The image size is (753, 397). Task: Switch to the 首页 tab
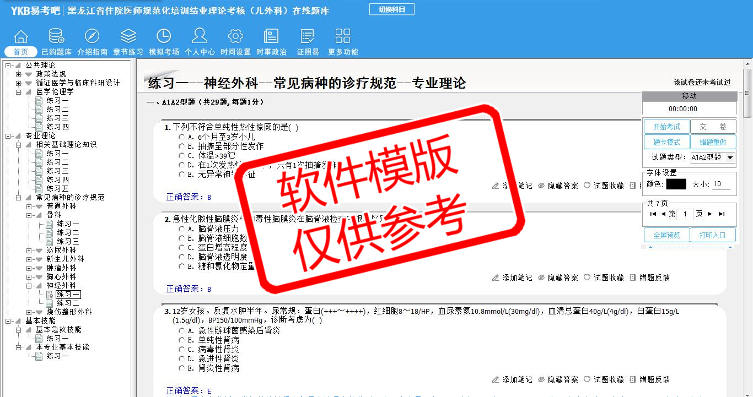pos(21,52)
